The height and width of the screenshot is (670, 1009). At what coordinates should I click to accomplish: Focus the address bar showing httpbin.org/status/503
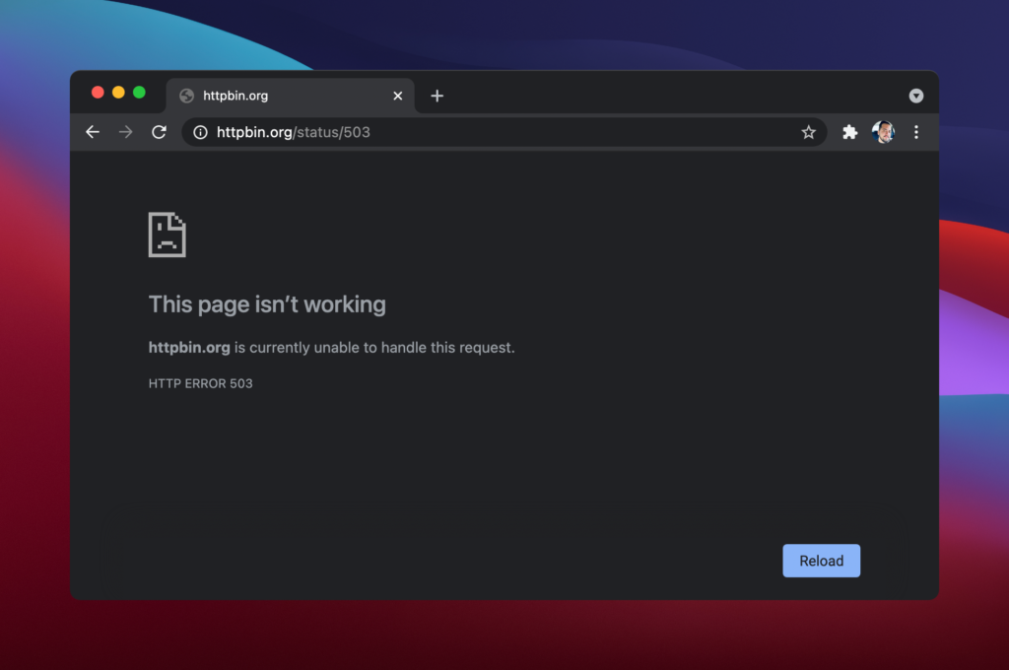click(x=493, y=132)
